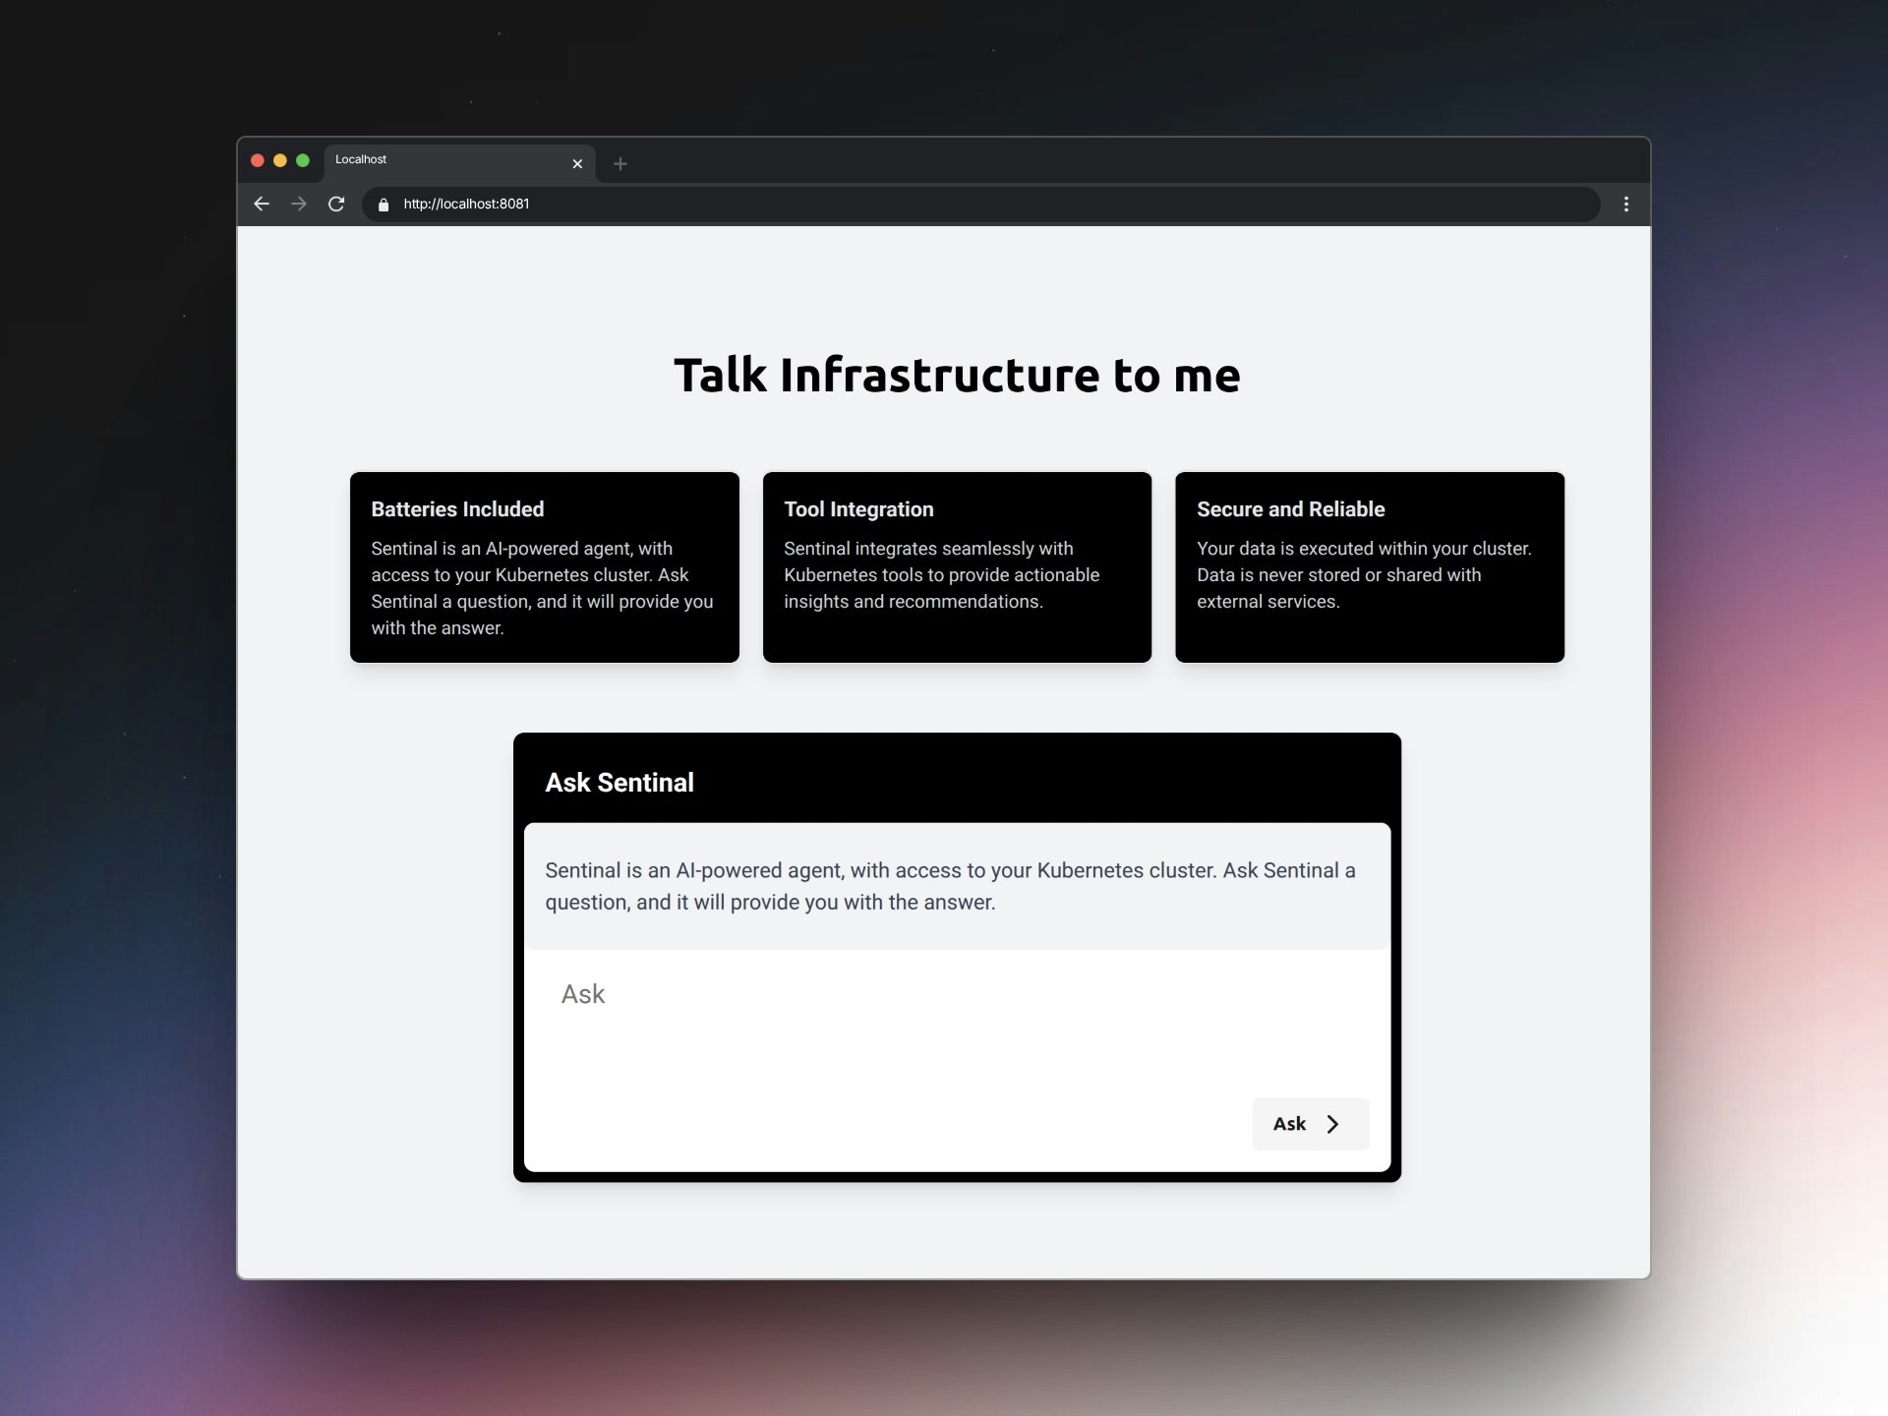Click the browser forward arrow
Viewport: 1888px width, 1416px height.
[299, 204]
